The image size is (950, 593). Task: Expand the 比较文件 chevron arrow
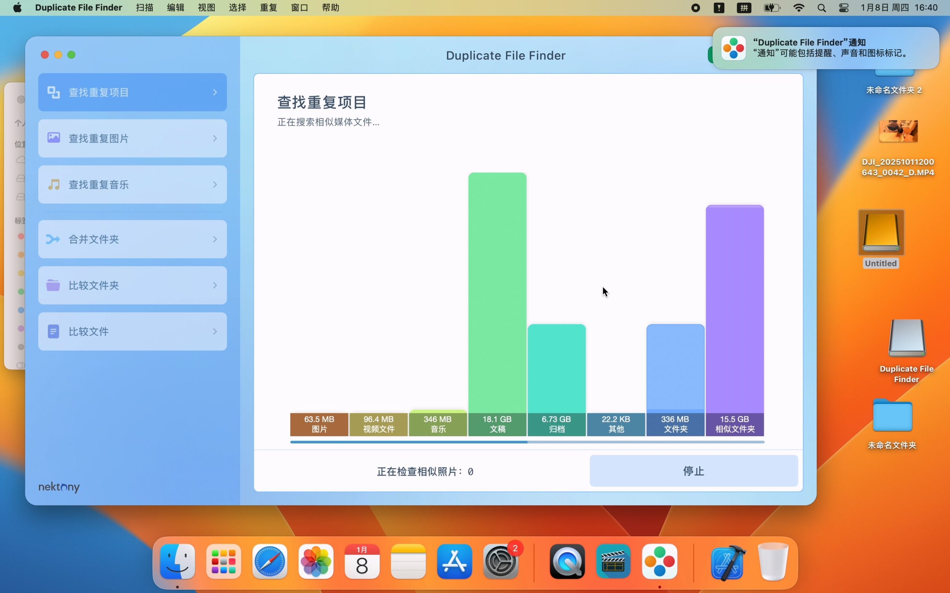coord(215,331)
